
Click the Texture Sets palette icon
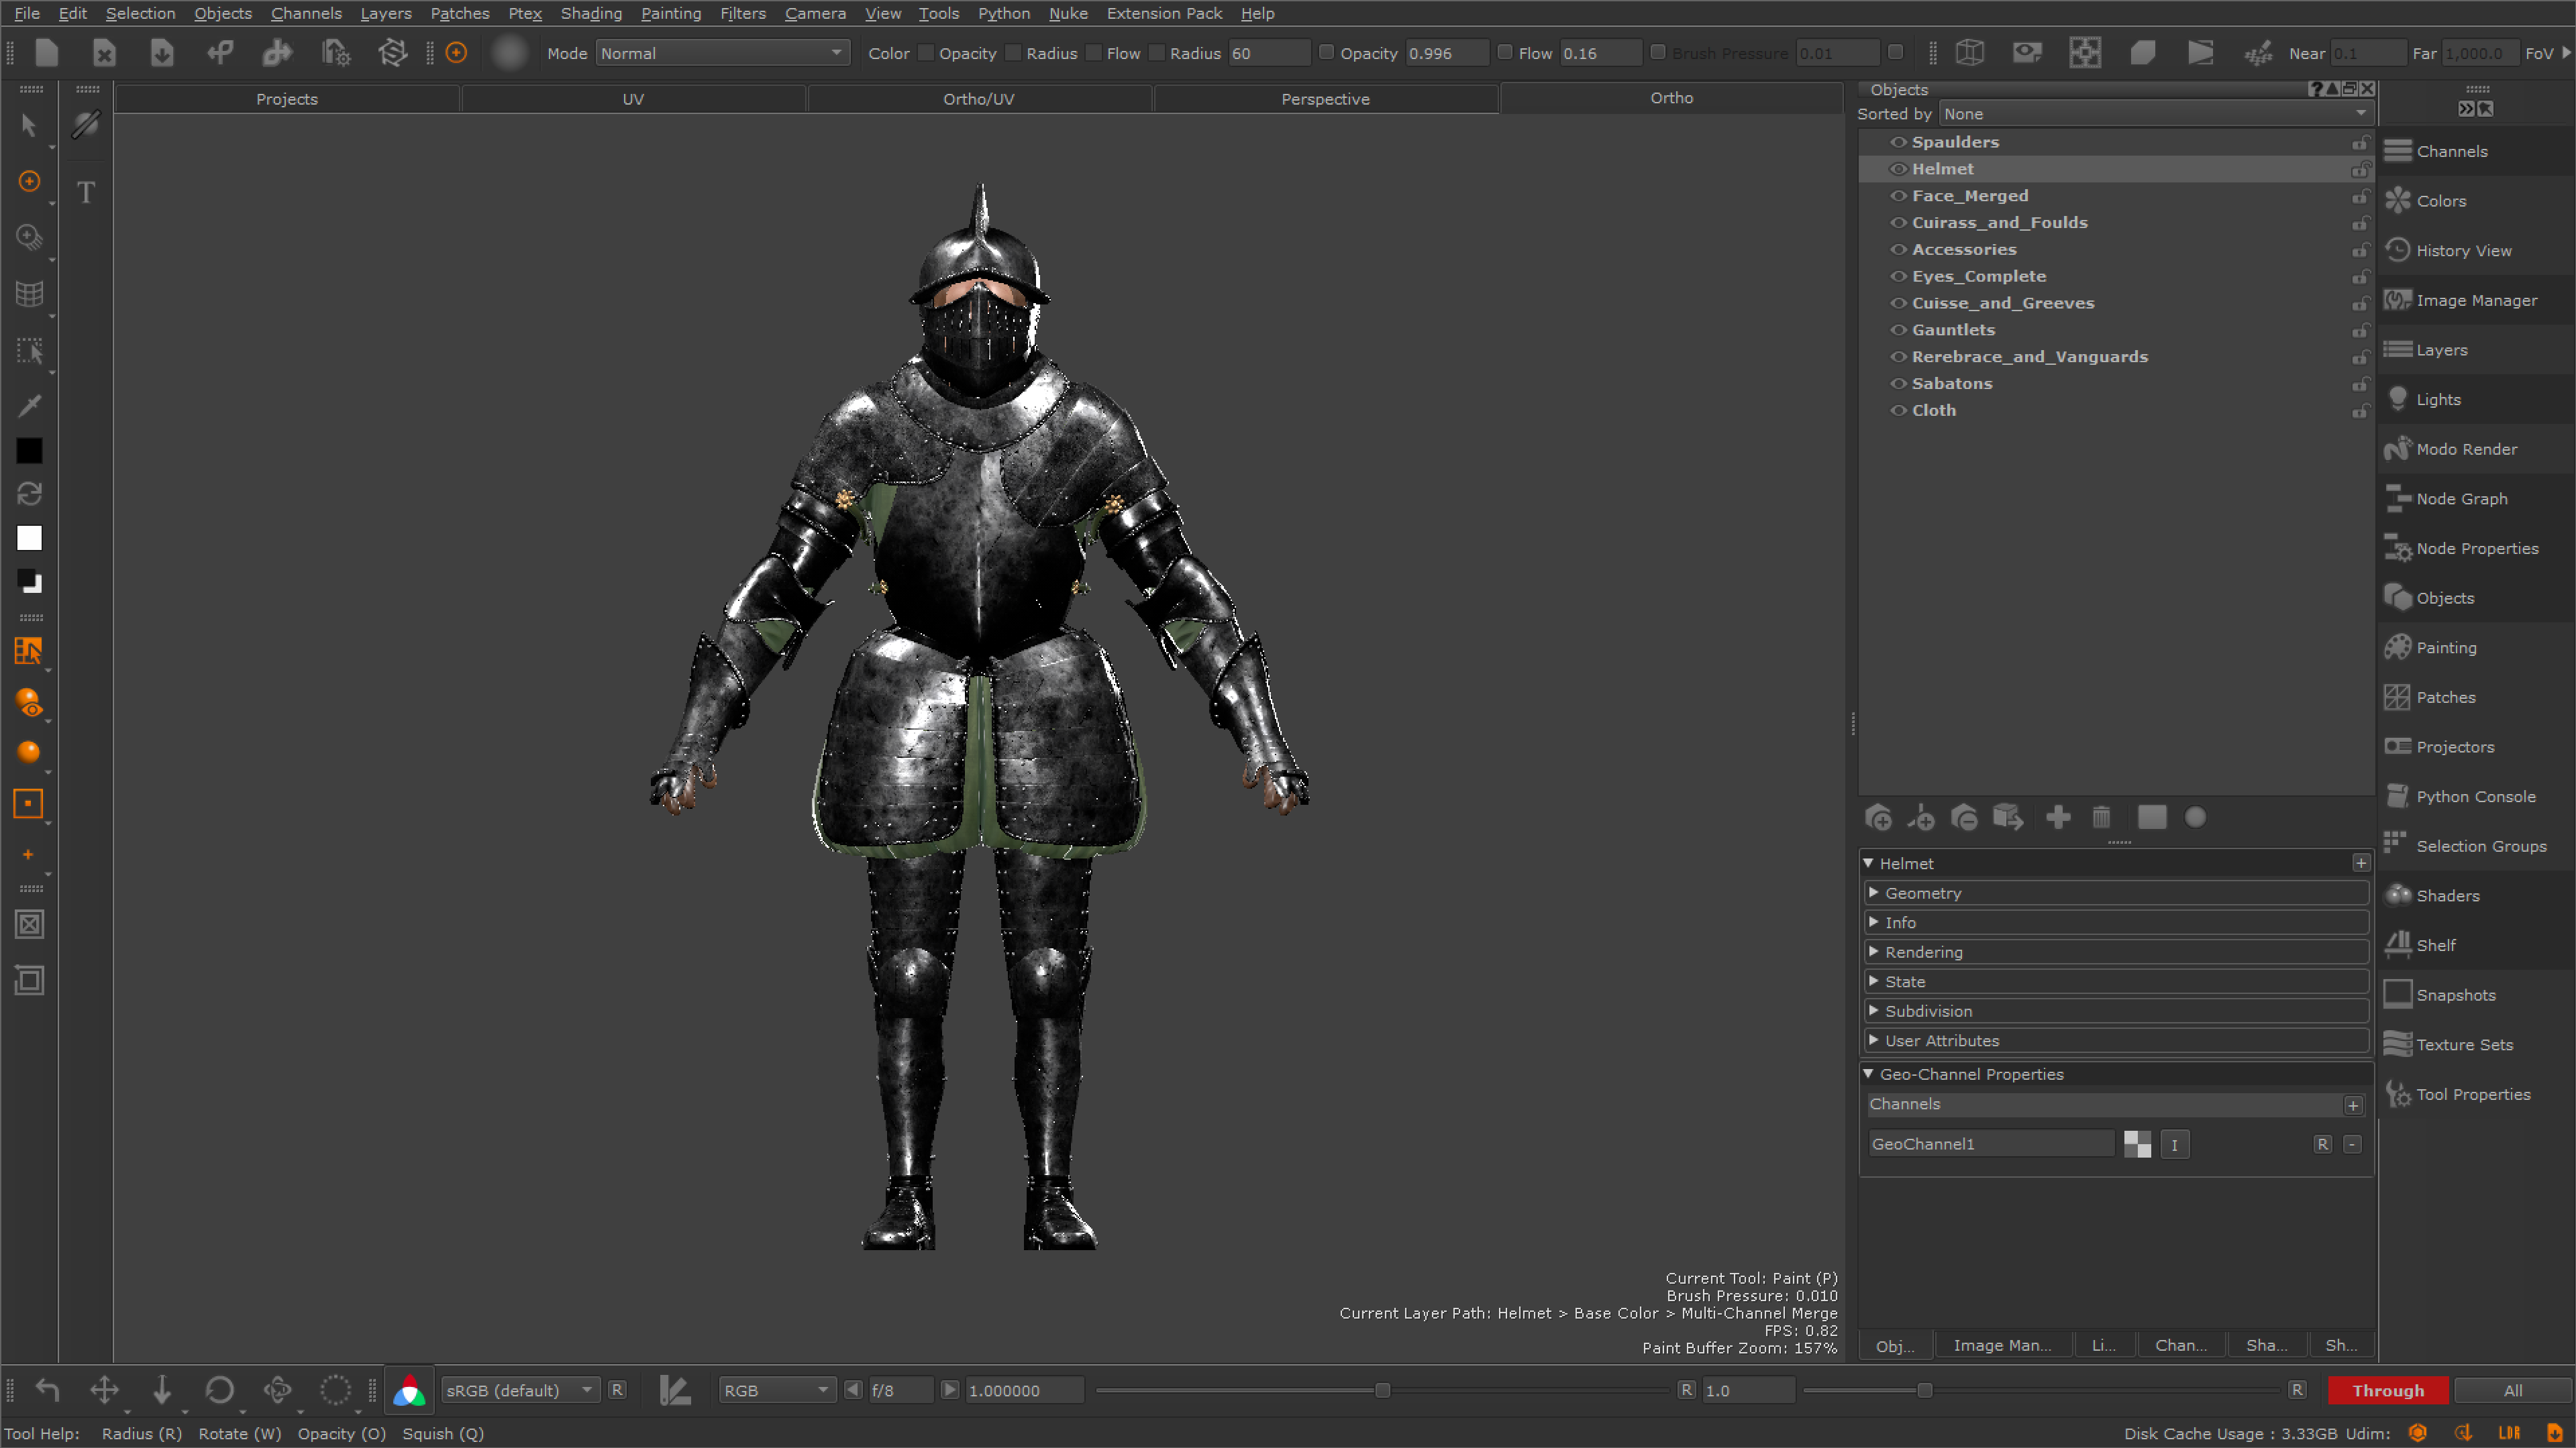[2398, 1044]
